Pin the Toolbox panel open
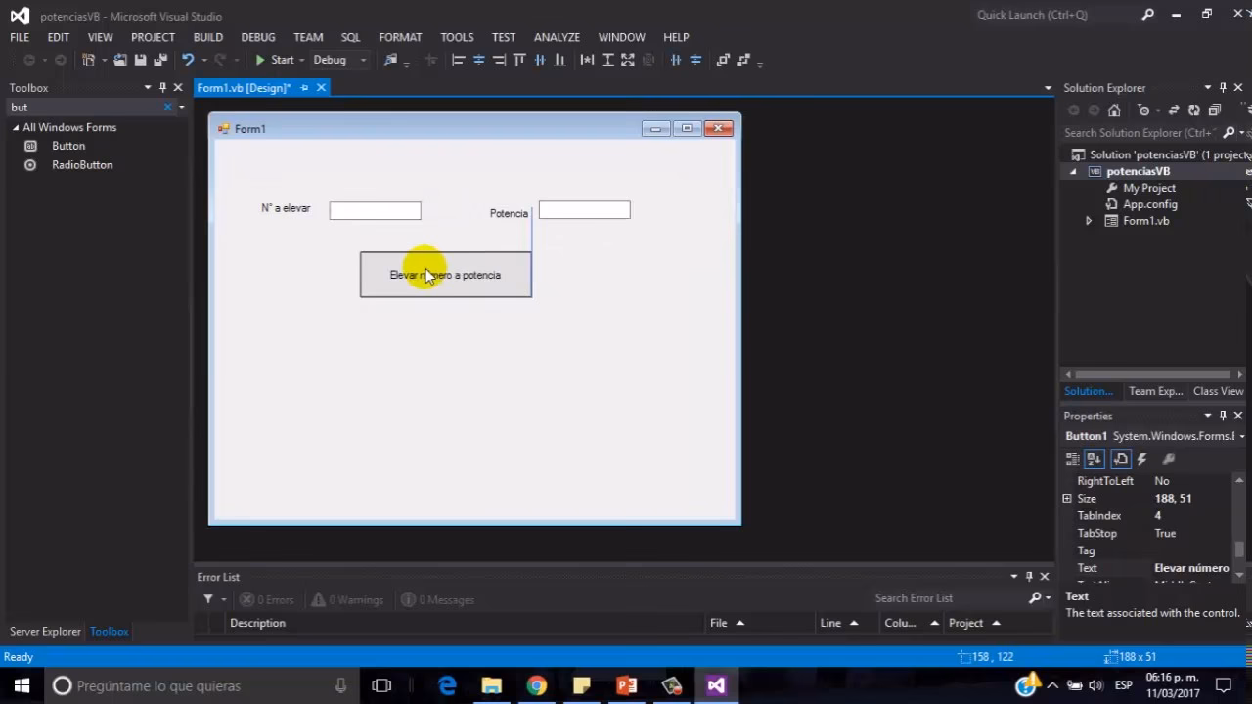The width and height of the screenshot is (1252, 704). [162, 87]
